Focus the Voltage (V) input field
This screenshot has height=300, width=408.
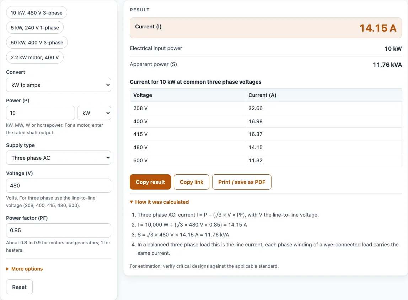click(59, 186)
